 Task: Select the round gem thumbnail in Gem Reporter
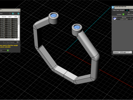pos(115,18)
